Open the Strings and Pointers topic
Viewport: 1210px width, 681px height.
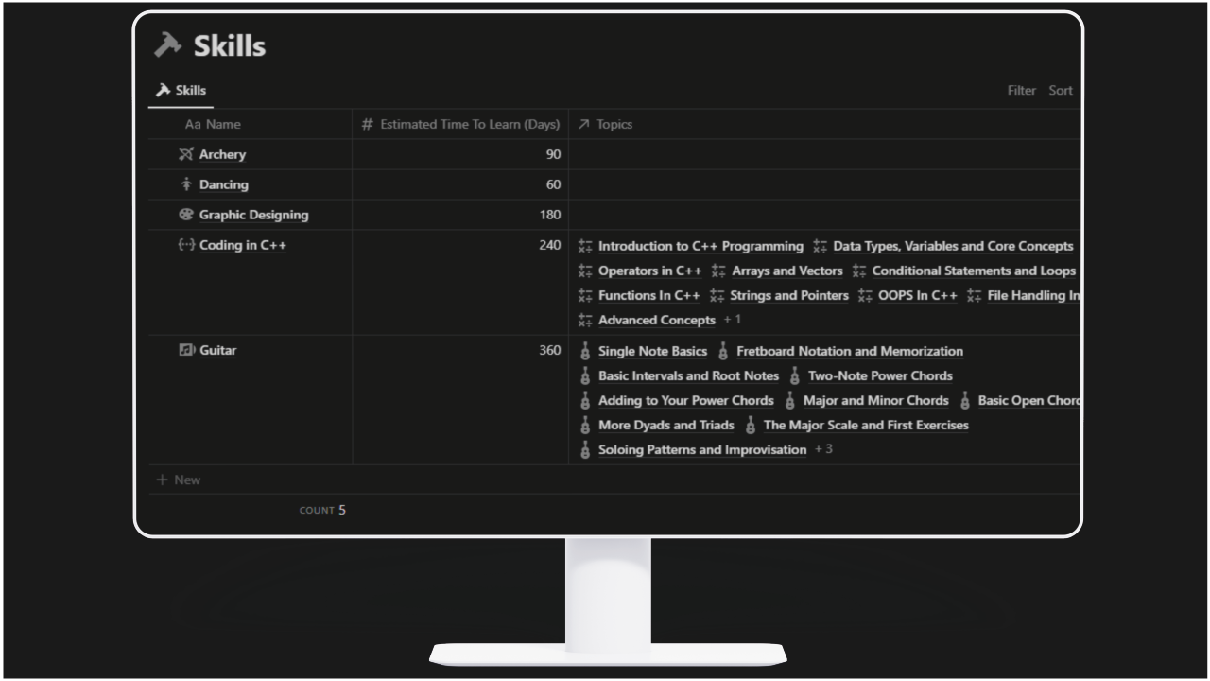[789, 295]
